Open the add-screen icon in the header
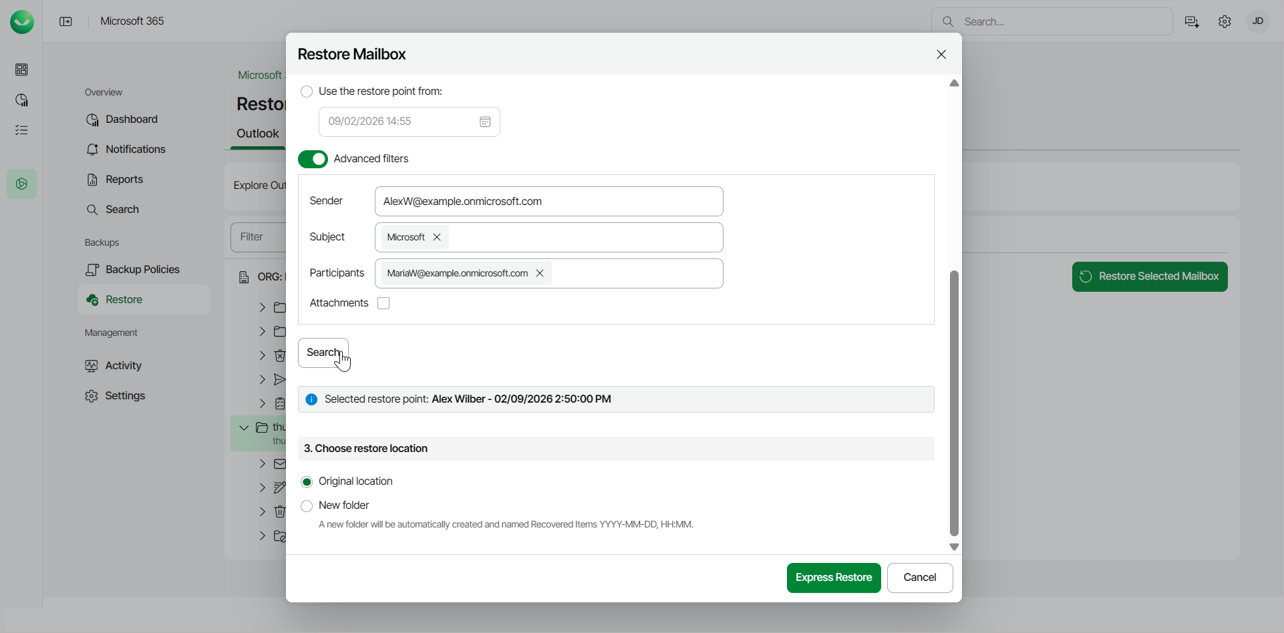Viewport: 1284px width, 633px height. pyautogui.click(x=1192, y=21)
